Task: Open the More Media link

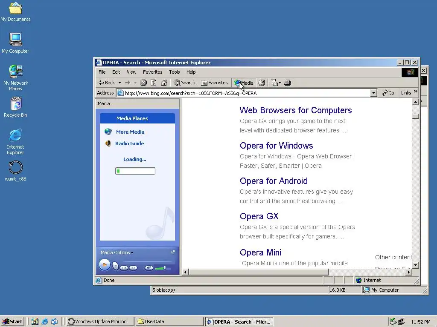Action: [130, 132]
